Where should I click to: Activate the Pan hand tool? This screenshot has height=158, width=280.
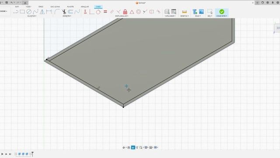coord(133,147)
